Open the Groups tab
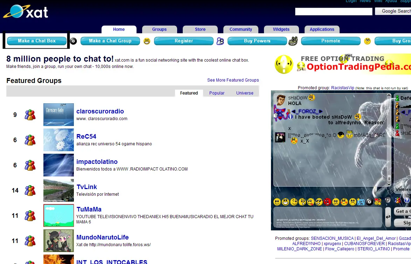 (x=159, y=29)
